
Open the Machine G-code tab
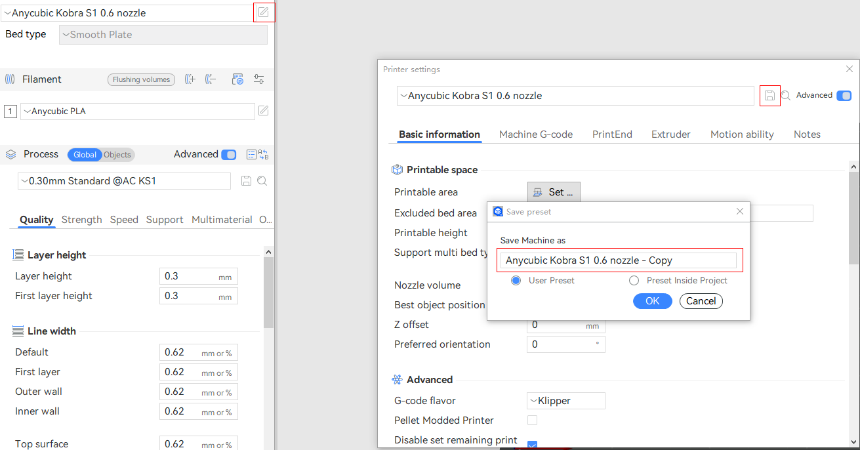(x=536, y=134)
